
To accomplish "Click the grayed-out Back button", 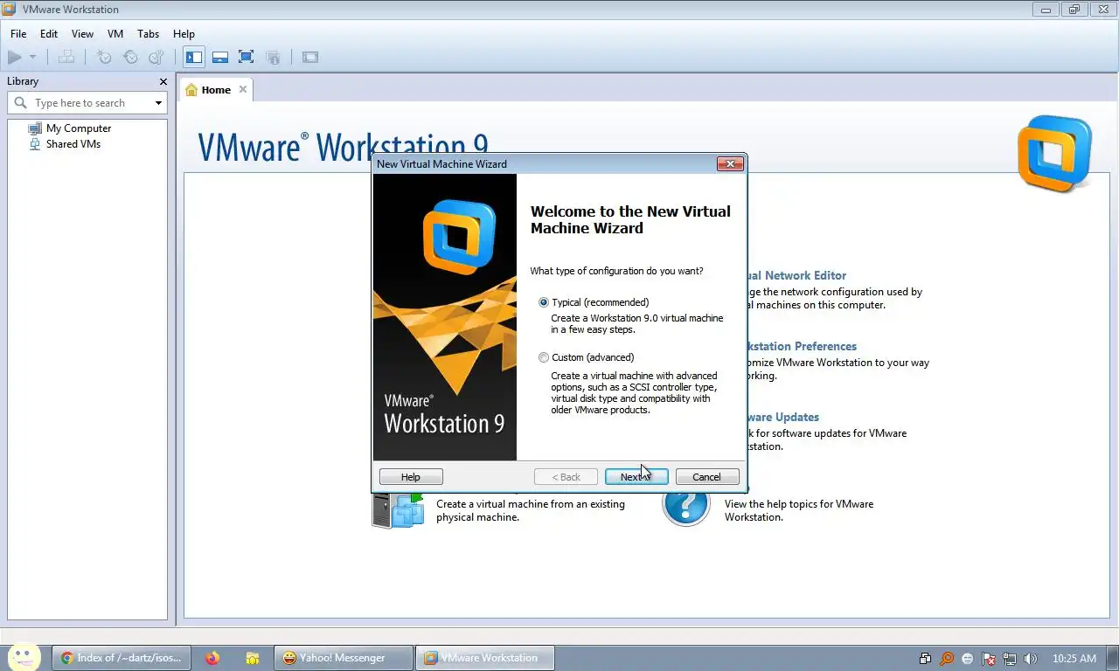I will coord(566,477).
